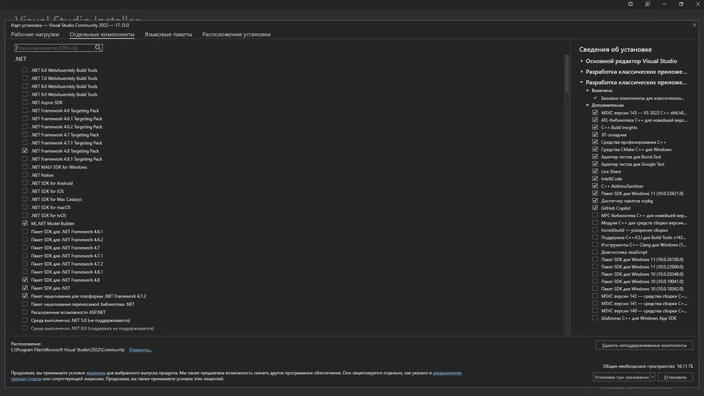Click the Изменить... location link
Image resolution: width=704 pixels, height=396 pixels.
[140, 350]
